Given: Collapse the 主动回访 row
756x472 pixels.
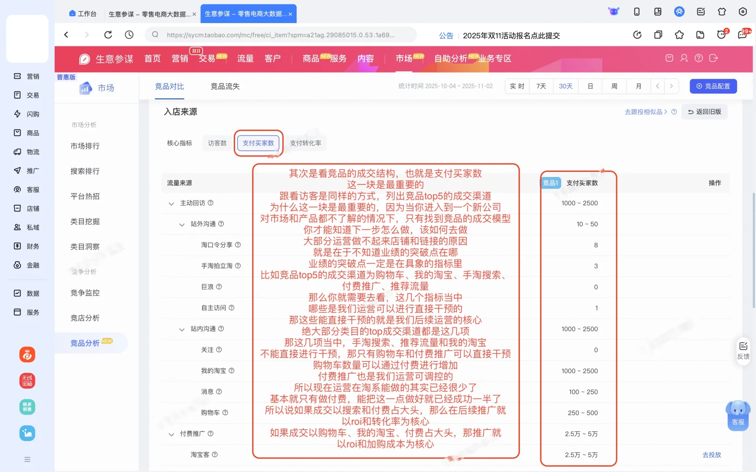Looking at the screenshot, I should tap(171, 203).
